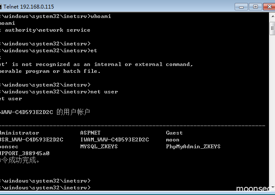The height and width of the screenshot is (195, 275).
Task: Click the MYSQL_ZKEYS account name
Action: pos(99,147)
